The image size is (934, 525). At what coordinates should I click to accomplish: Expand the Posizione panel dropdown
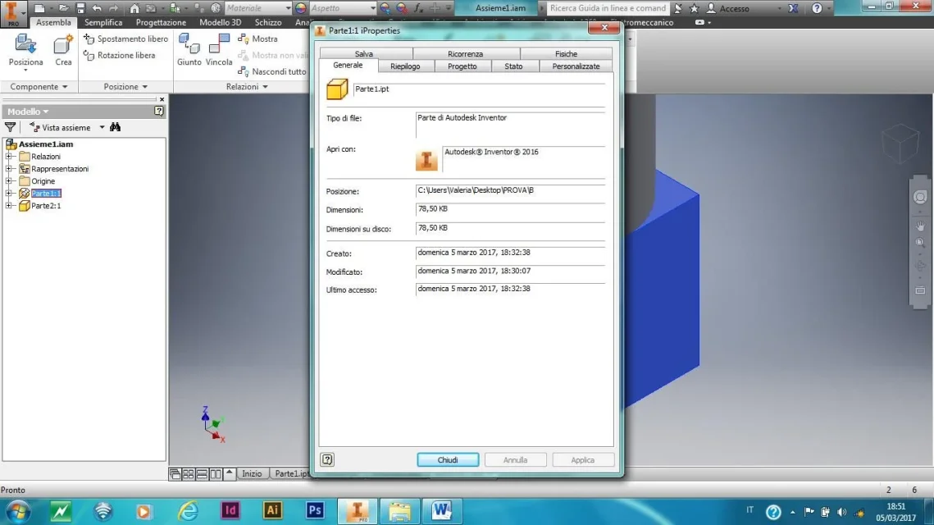click(125, 87)
